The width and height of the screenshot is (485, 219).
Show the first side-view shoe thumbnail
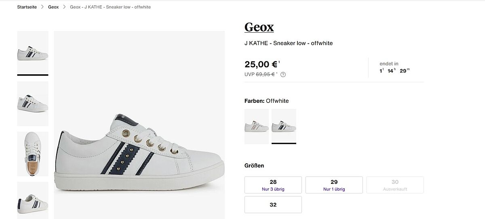click(x=33, y=53)
